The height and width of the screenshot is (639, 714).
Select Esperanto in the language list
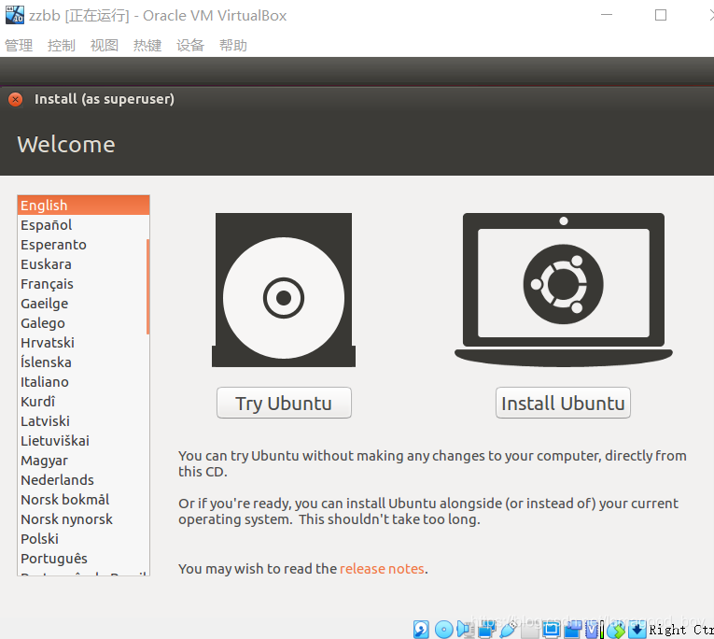83,245
